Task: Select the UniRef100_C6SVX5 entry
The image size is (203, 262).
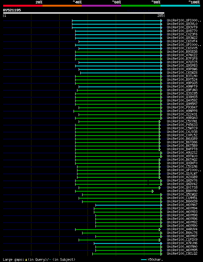Action: [x=182, y=48]
